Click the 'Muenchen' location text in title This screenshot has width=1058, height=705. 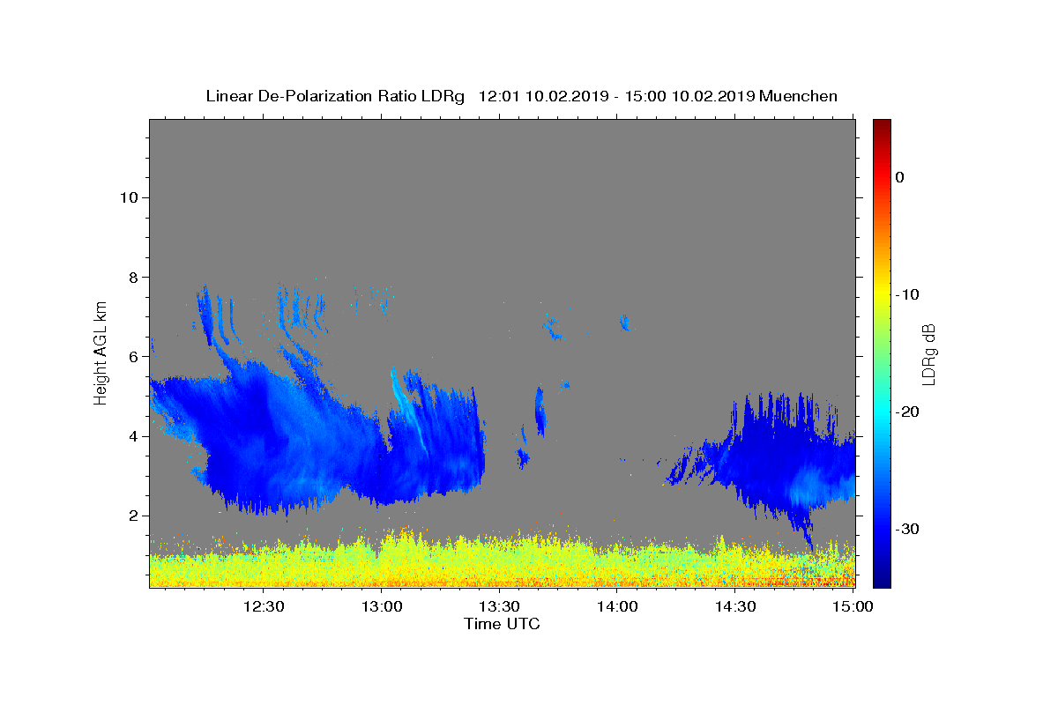pos(798,96)
